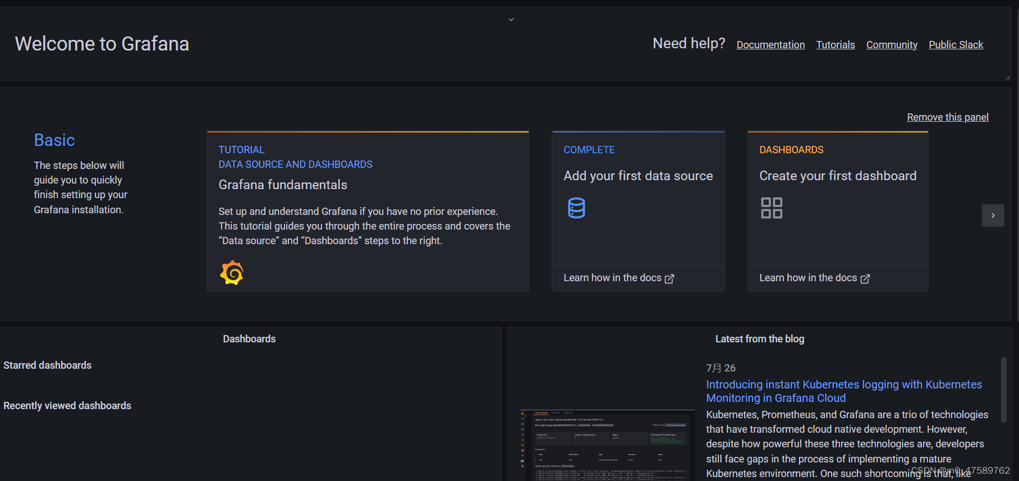Click the DASHBOARDS label on the dashboard card
Screen dimensions: 1019x481
[791, 150]
